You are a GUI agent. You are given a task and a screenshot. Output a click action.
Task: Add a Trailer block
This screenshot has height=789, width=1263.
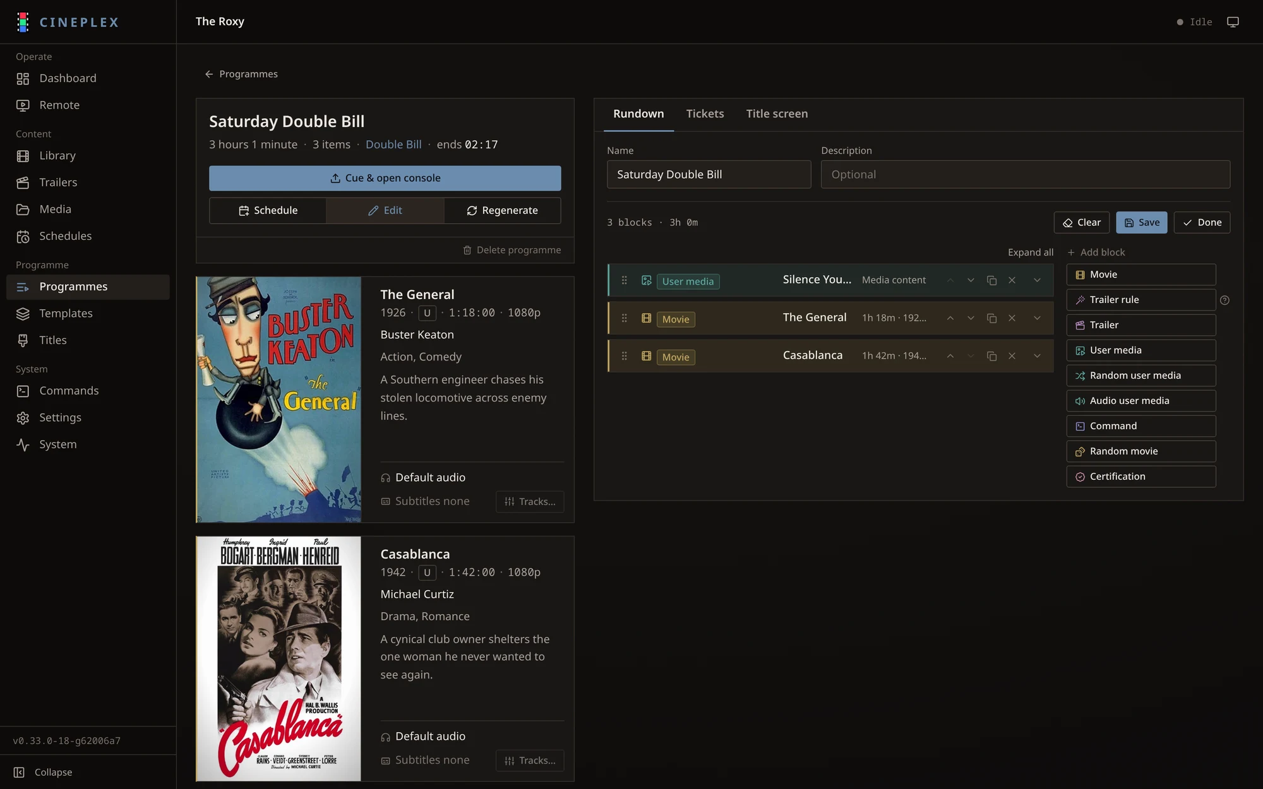point(1141,325)
